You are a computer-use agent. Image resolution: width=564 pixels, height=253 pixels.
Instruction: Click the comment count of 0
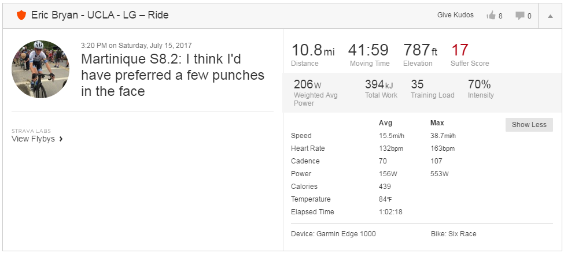529,16
